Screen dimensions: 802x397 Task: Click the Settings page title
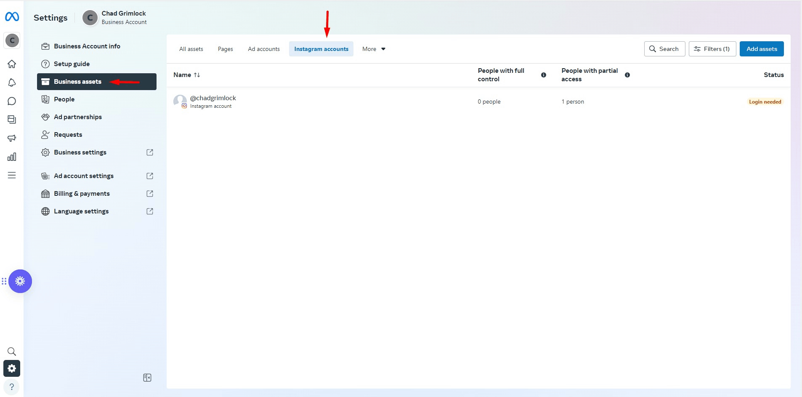50,18
